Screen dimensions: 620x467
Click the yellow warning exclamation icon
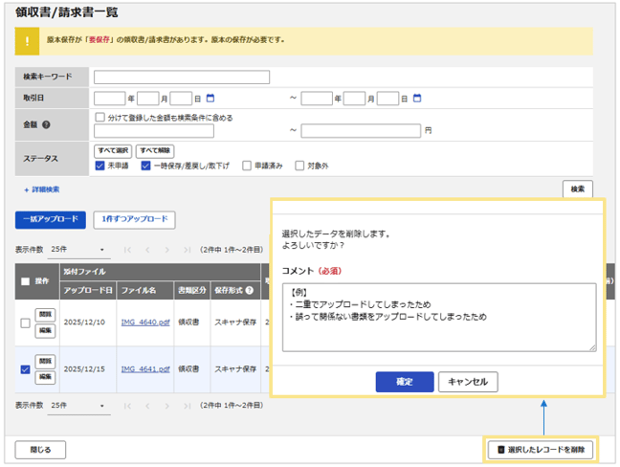27,41
